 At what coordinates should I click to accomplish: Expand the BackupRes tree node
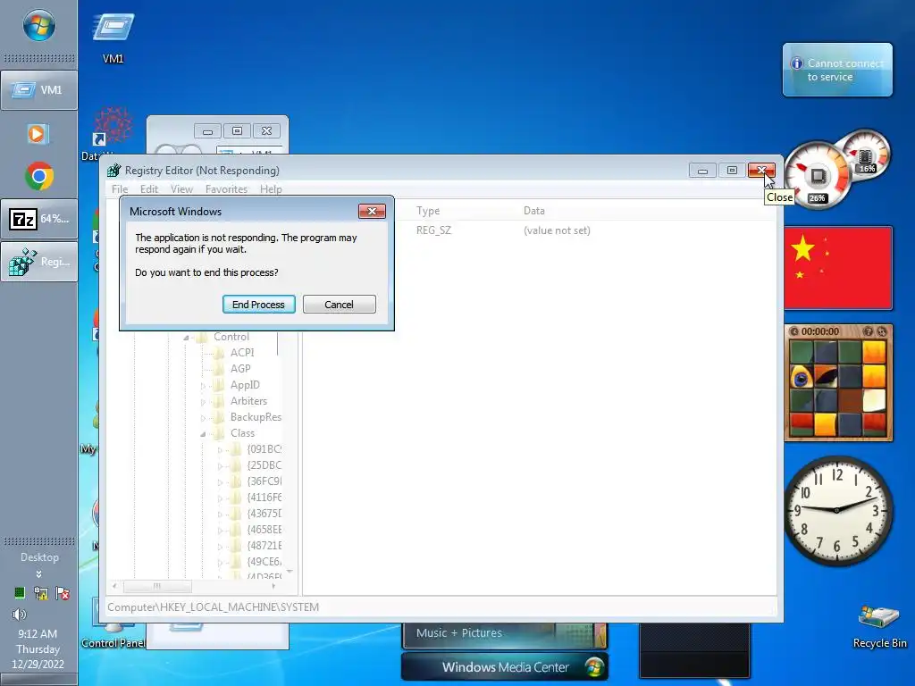coord(203,418)
